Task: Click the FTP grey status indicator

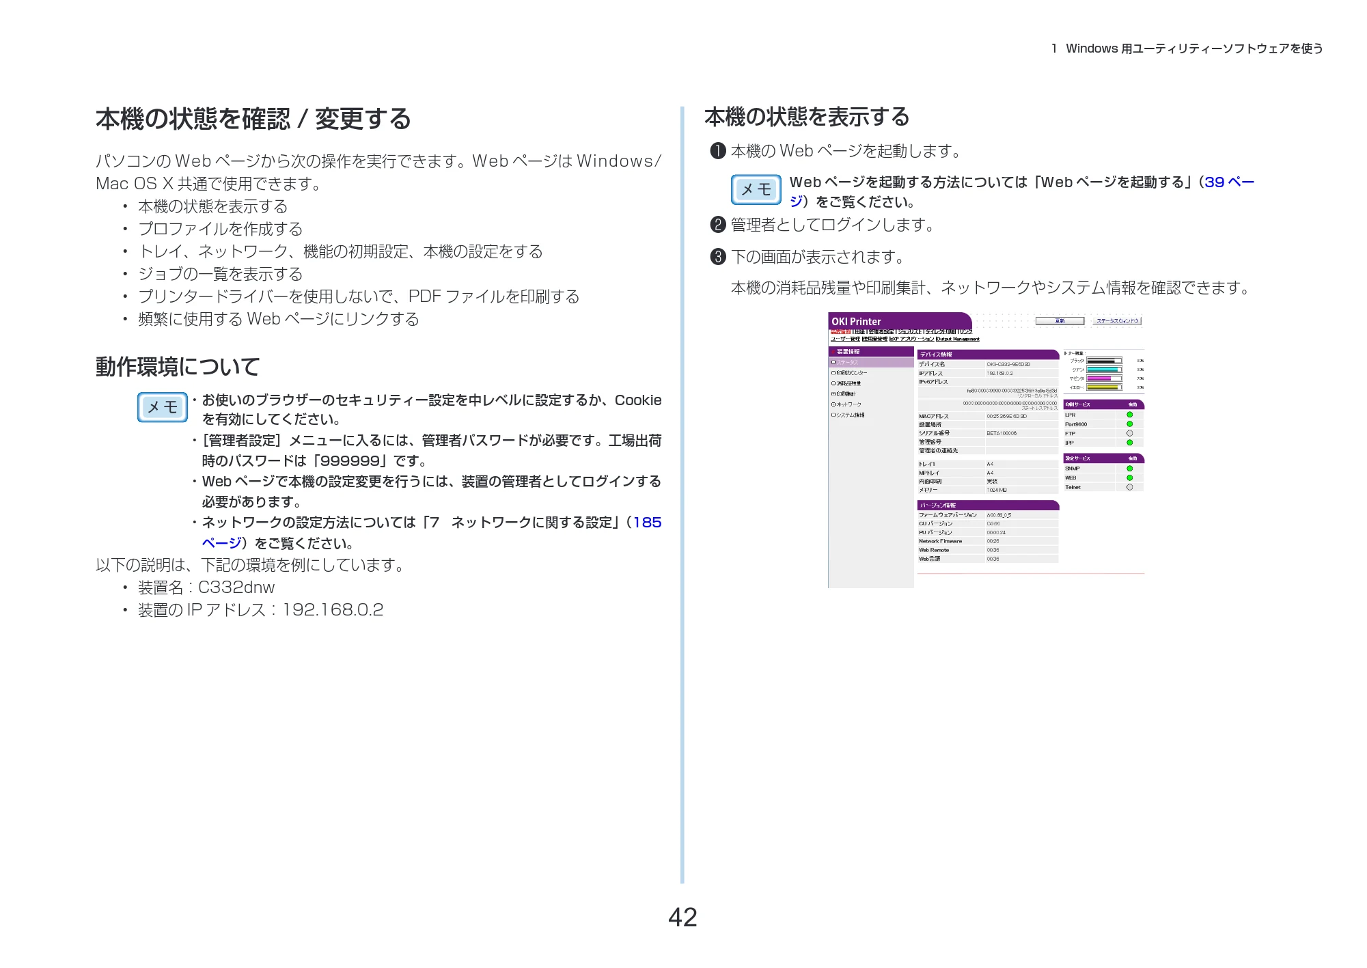Action: [x=1129, y=433]
